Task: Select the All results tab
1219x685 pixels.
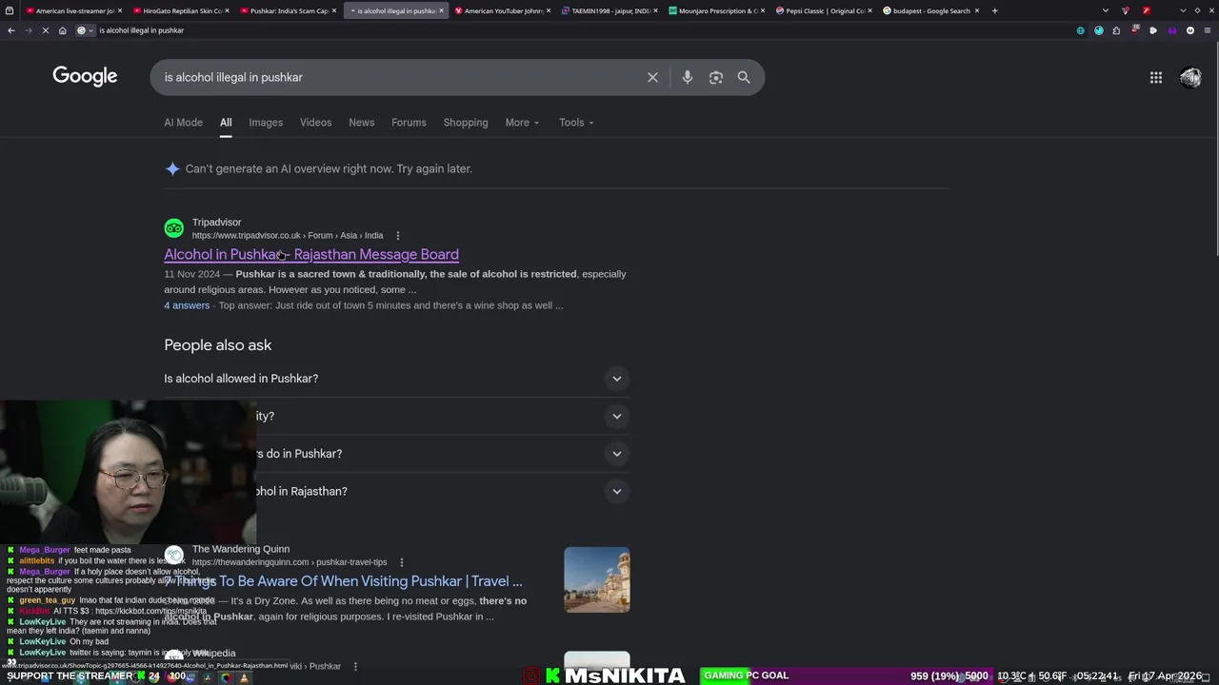Action: tap(226, 123)
